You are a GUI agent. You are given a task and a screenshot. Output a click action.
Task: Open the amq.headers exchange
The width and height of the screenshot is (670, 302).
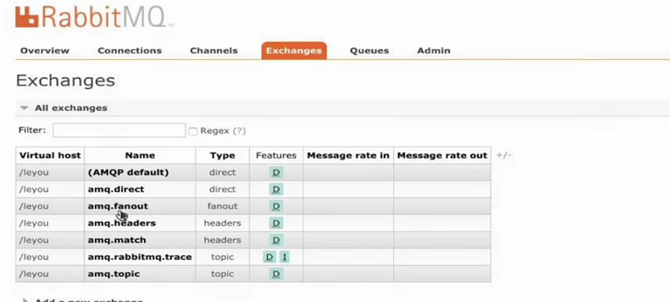[122, 223]
